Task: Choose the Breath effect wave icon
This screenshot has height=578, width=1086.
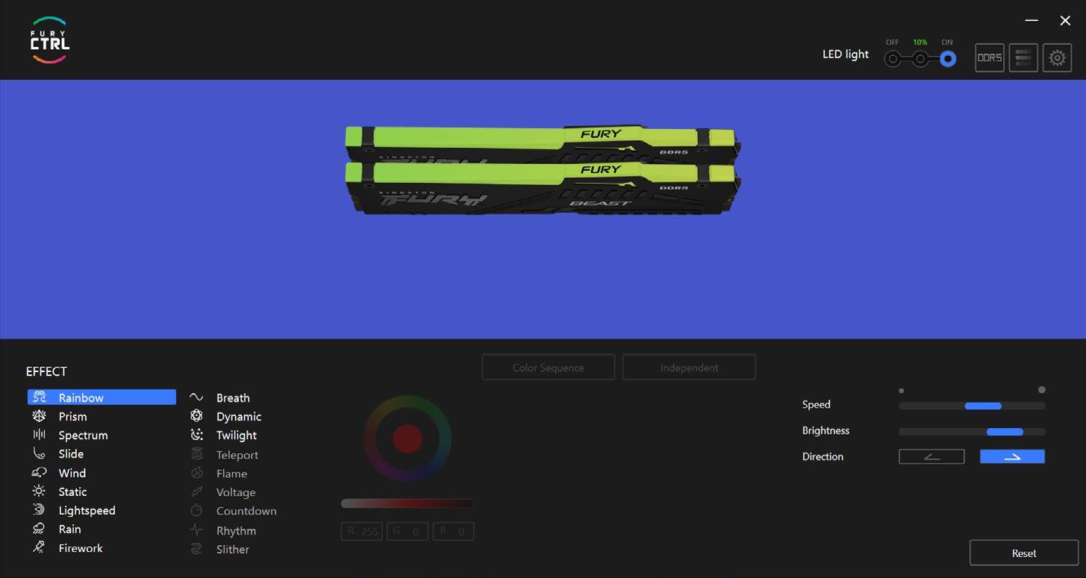Action: (196, 398)
